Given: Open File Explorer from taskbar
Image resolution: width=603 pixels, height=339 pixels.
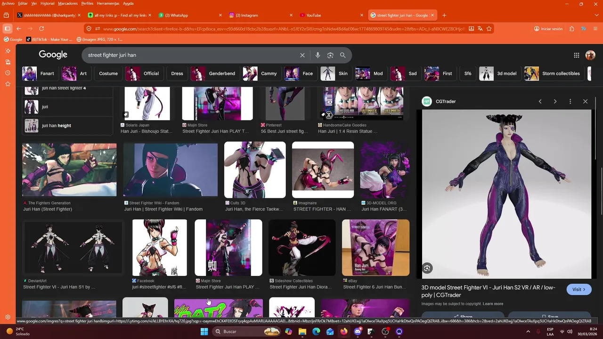Looking at the screenshot, I should coord(302,331).
